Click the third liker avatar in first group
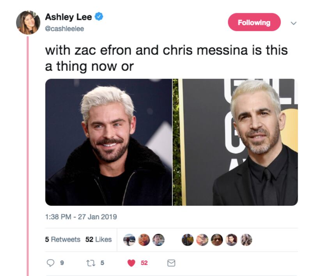The image size is (312, 276). click(159, 240)
